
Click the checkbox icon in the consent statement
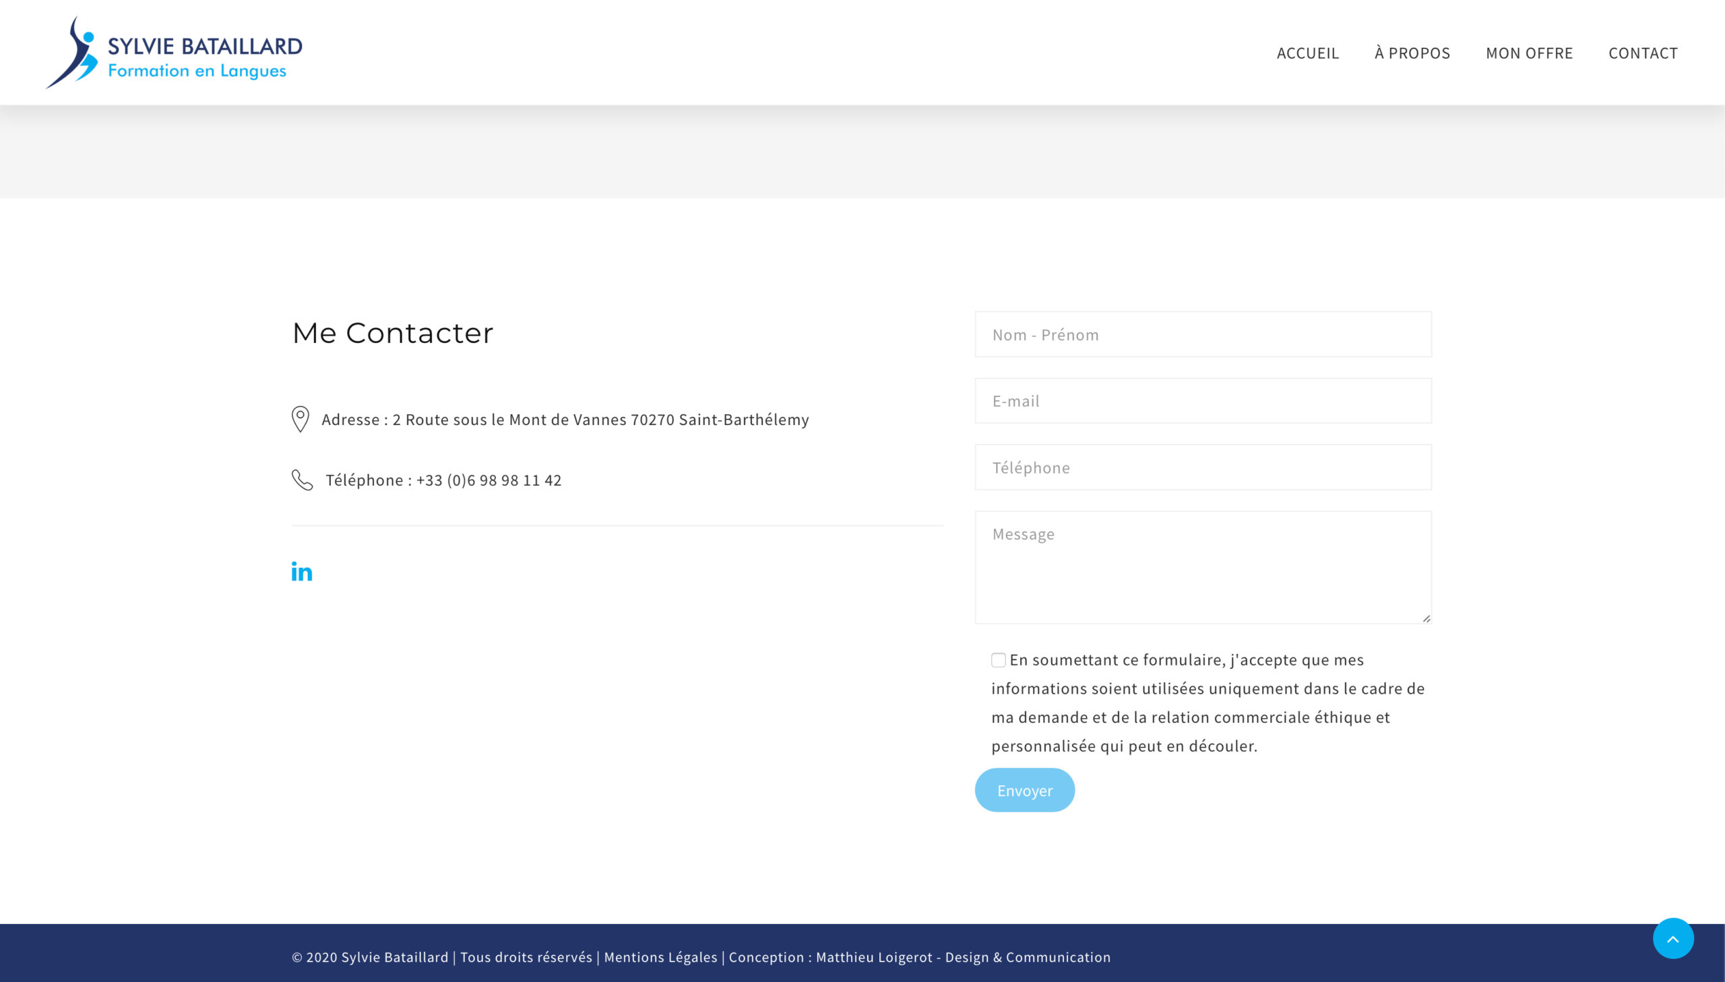[998, 659]
